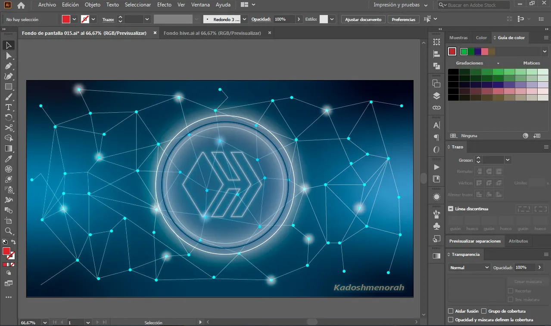551x326 pixels.
Task: Select the Rectangle tool
Action: [x=9, y=86]
